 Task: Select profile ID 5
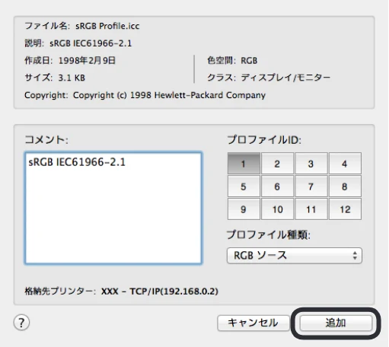coord(244,186)
